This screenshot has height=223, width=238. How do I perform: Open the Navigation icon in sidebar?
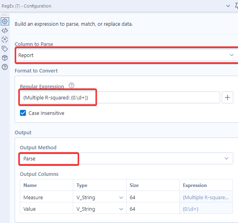(x=5, y=40)
